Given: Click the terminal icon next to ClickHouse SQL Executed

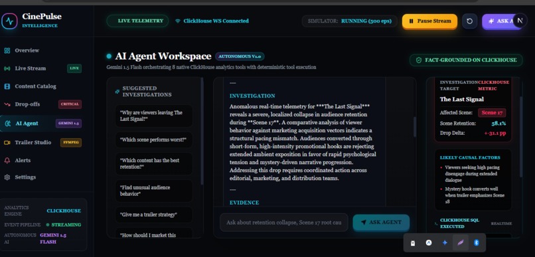Looking at the screenshot, I should 436,224.
